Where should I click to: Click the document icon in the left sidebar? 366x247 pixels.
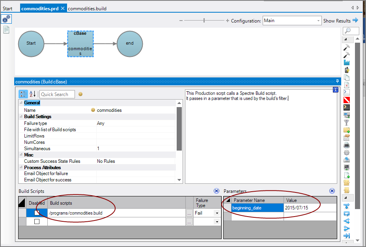tap(6, 30)
